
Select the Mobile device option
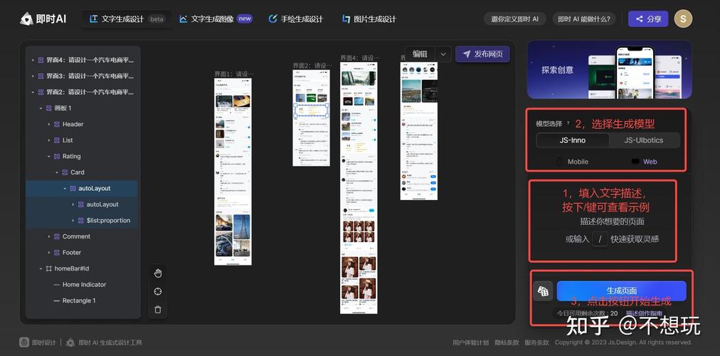(573, 162)
